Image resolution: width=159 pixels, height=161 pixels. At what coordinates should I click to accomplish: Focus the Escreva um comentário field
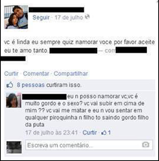(x=89, y=145)
